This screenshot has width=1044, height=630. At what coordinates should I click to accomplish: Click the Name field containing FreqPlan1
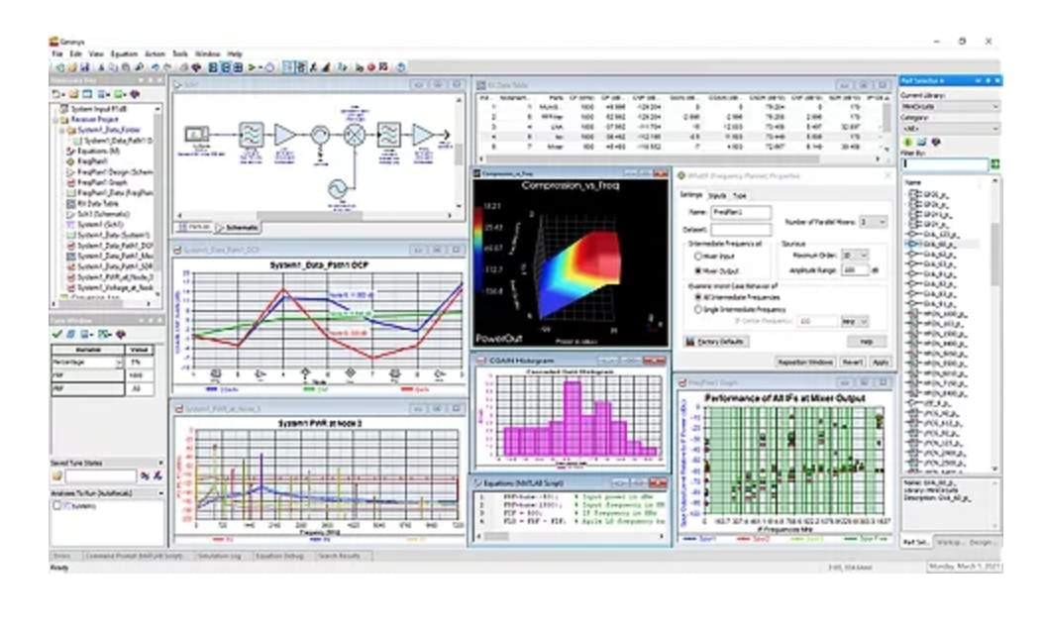741,212
